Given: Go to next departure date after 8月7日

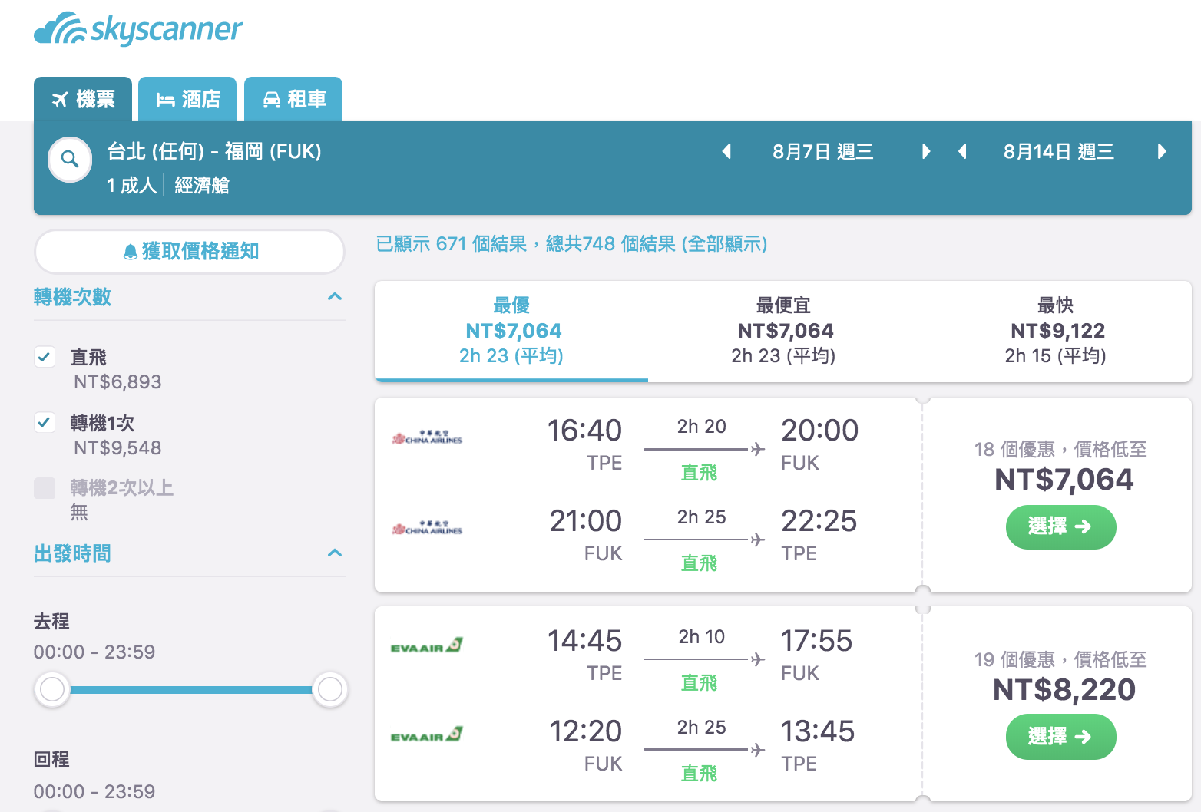Looking at the screenshot, I should point(926,151).
